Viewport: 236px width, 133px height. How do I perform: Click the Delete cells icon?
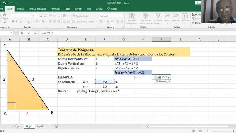pyautogui.click(x=176, y=16)
